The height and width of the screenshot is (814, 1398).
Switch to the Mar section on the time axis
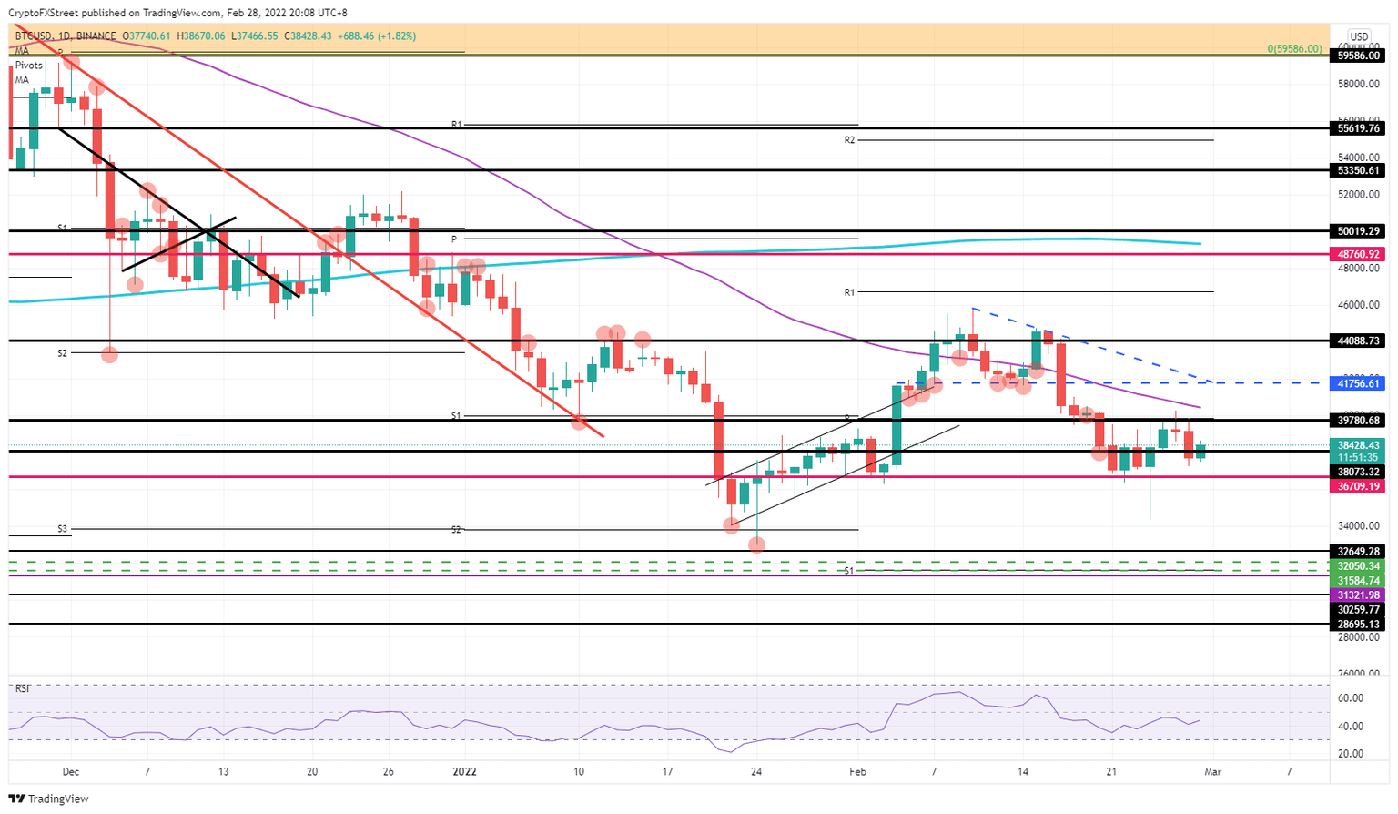point(1214,771)
